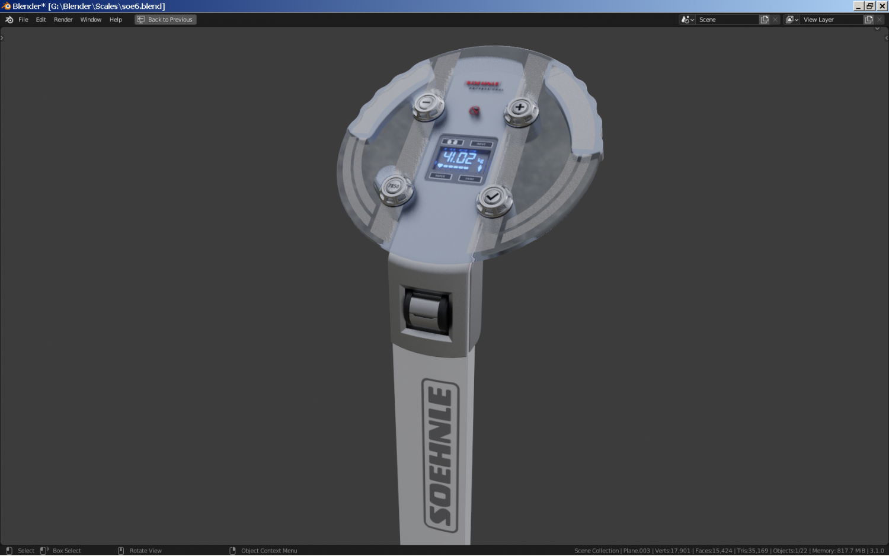889x556 pixels.
Task: Click the 'Memory: 817.7 MiB' status bar entry
Action: click(x=839, y=551)
